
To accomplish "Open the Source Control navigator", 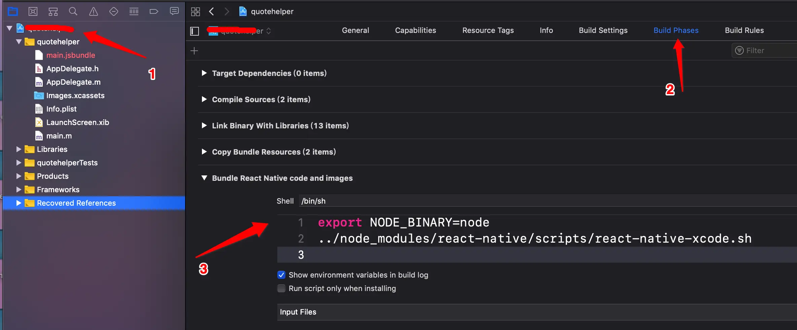I will click(33, 11).
